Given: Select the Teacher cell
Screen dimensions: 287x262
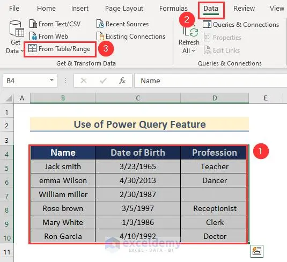Looking at the screenshot, I should 215,166.
